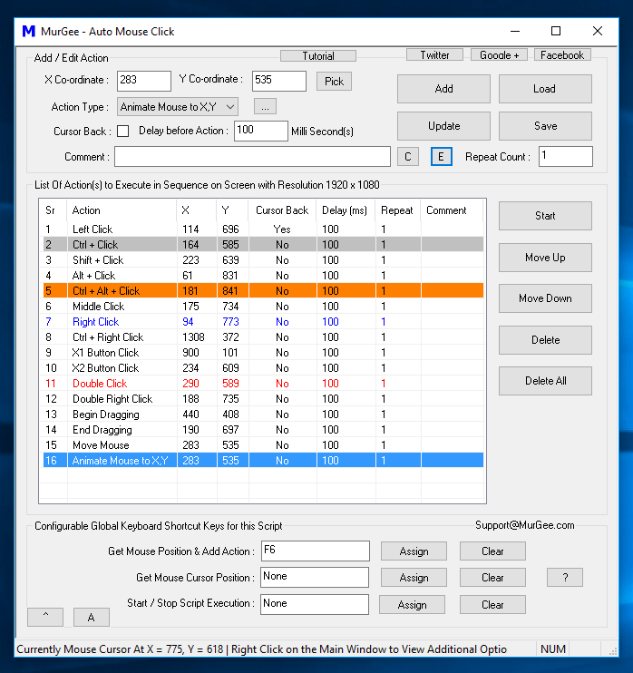Click the Repeat column header
633x673 pixels.
[x=398, y=210]
